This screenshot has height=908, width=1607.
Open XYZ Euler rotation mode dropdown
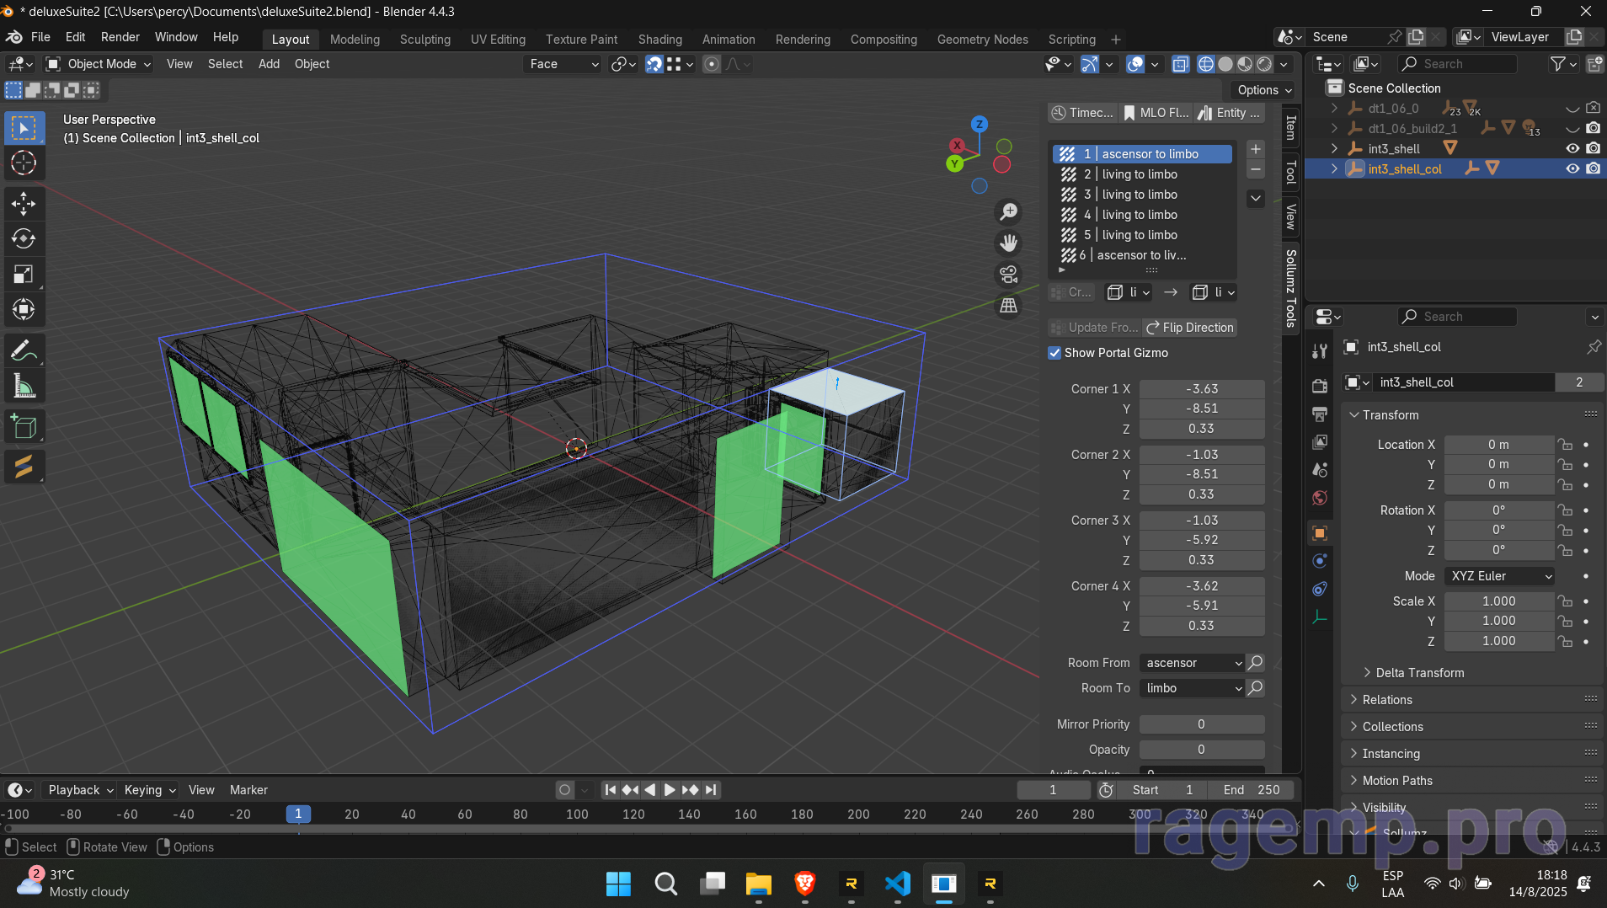[x=1499, y=576]
